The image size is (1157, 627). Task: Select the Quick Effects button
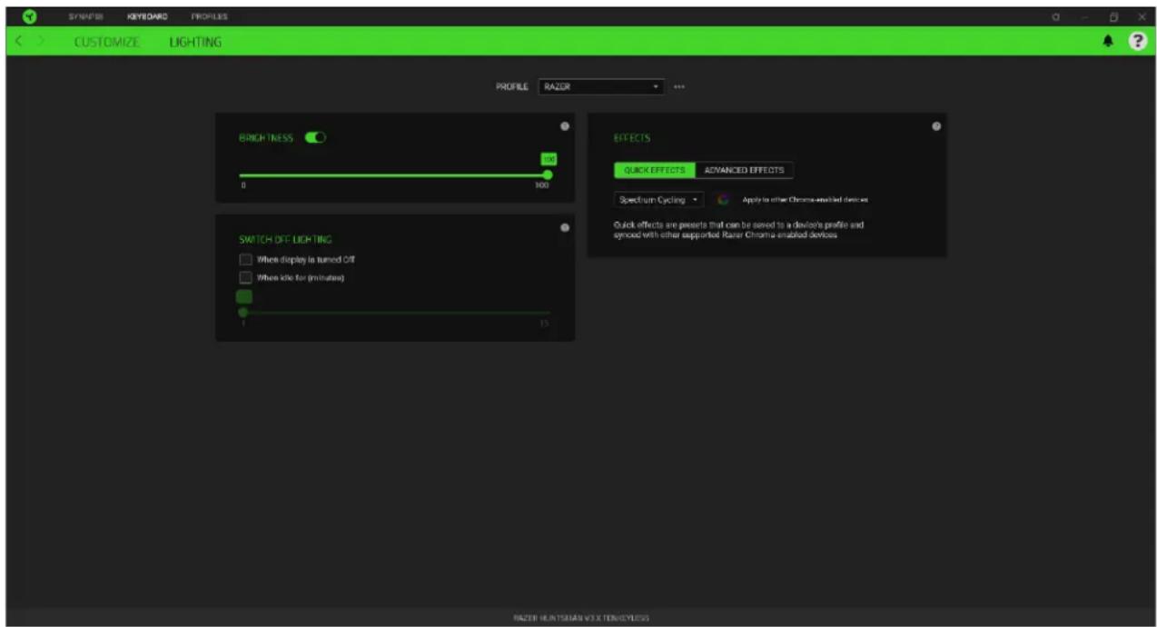point(655,170)
